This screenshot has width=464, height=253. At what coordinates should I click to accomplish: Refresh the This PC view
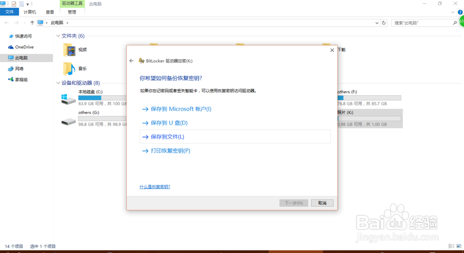click(x=384, y=23)
